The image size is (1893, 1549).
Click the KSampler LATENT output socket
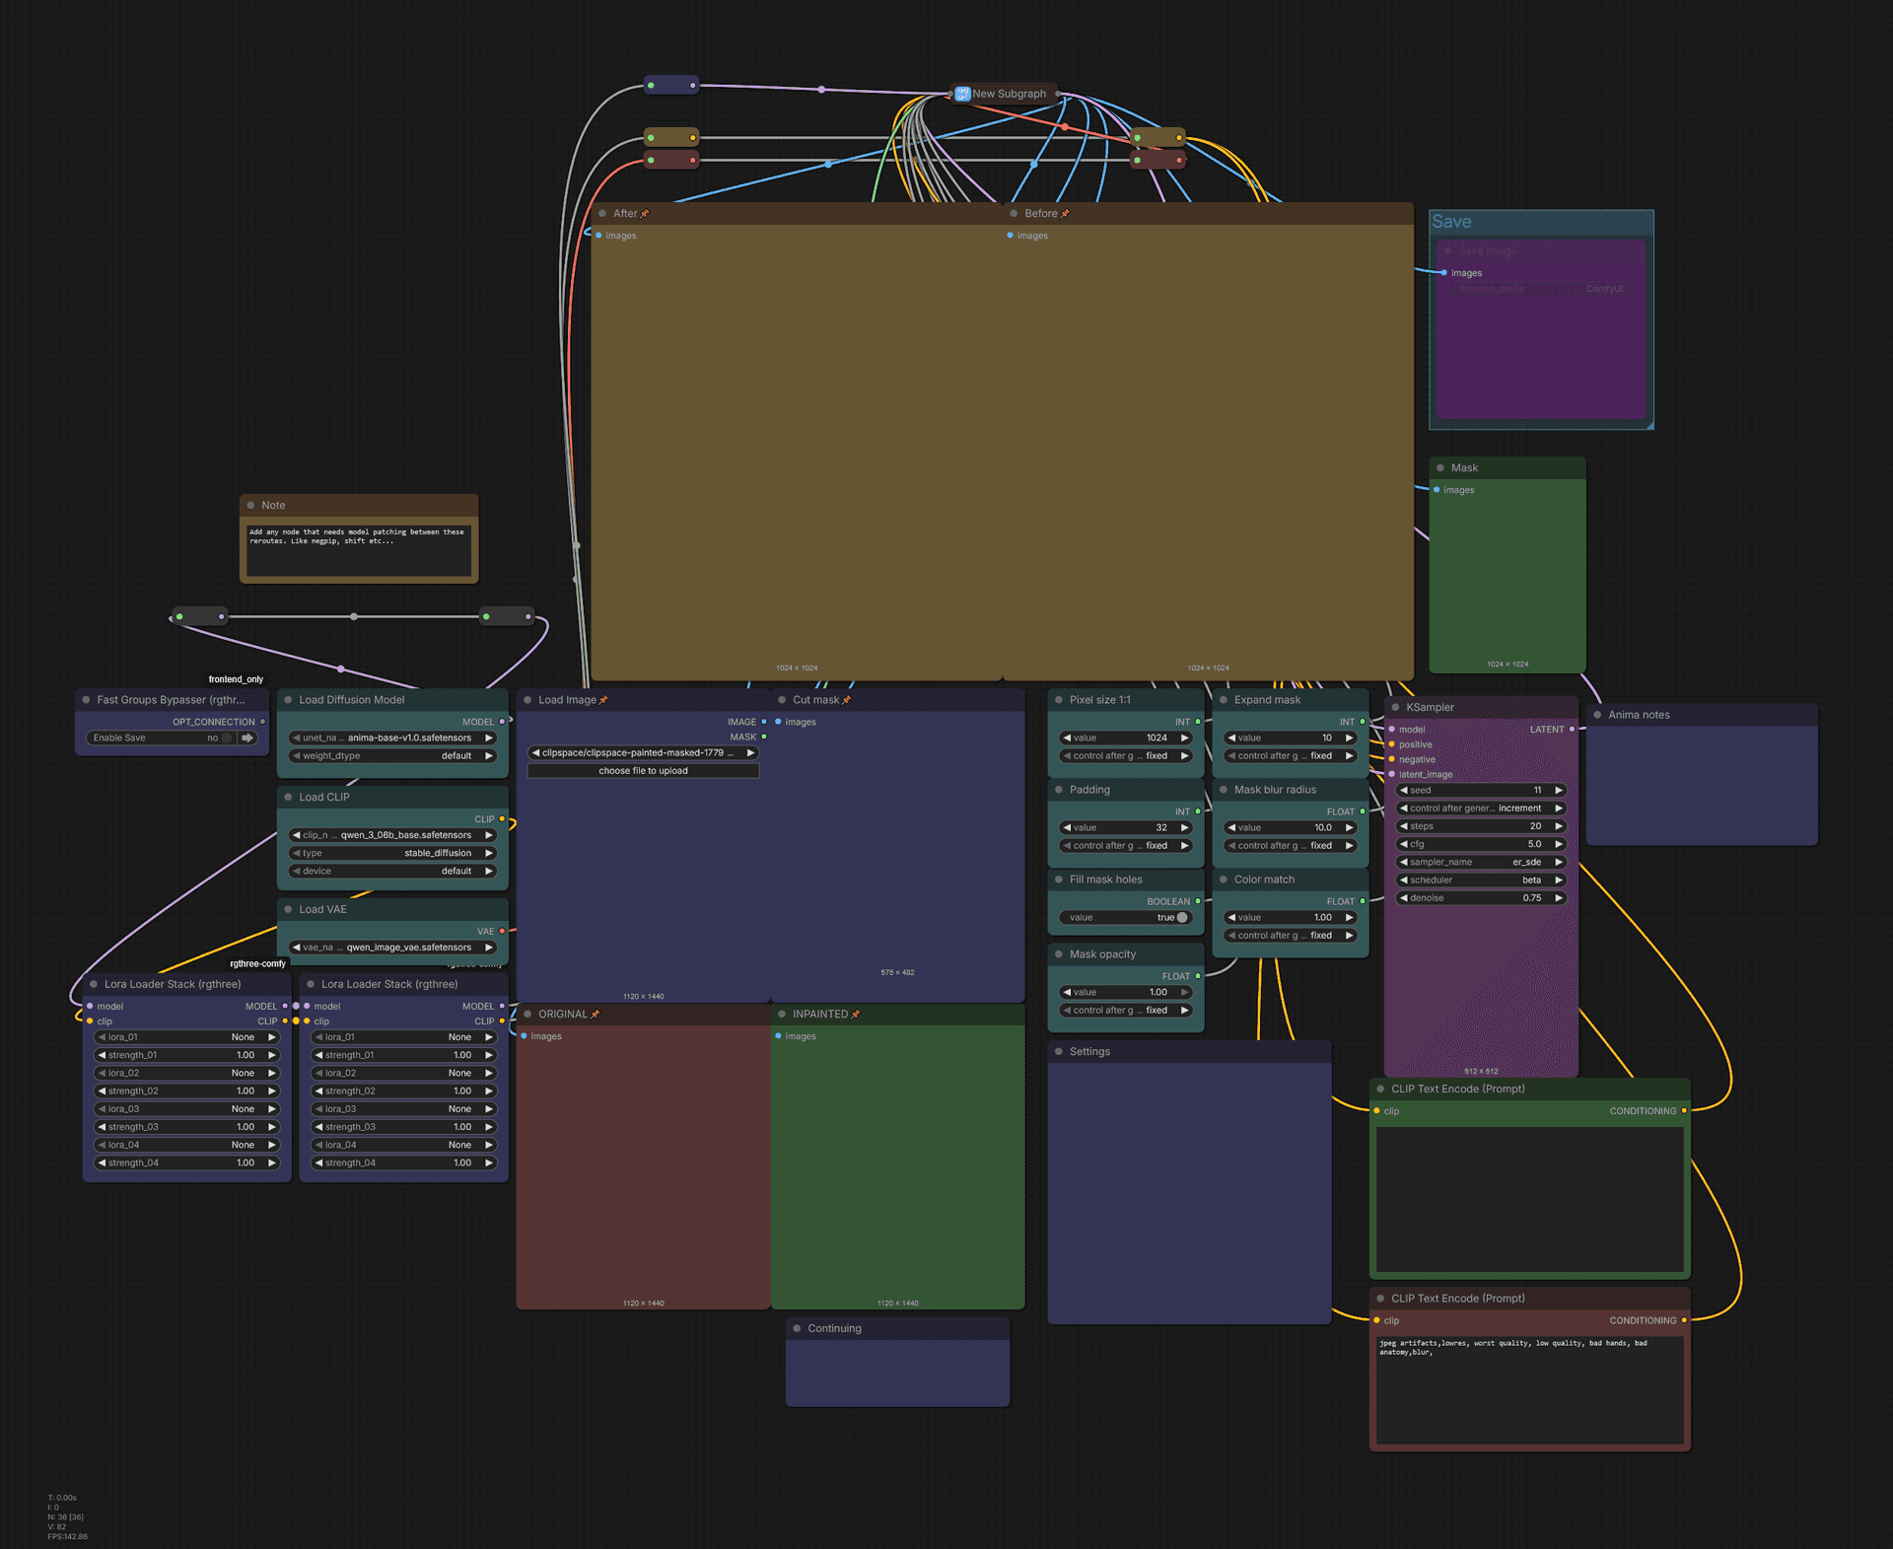(1572, 729)
